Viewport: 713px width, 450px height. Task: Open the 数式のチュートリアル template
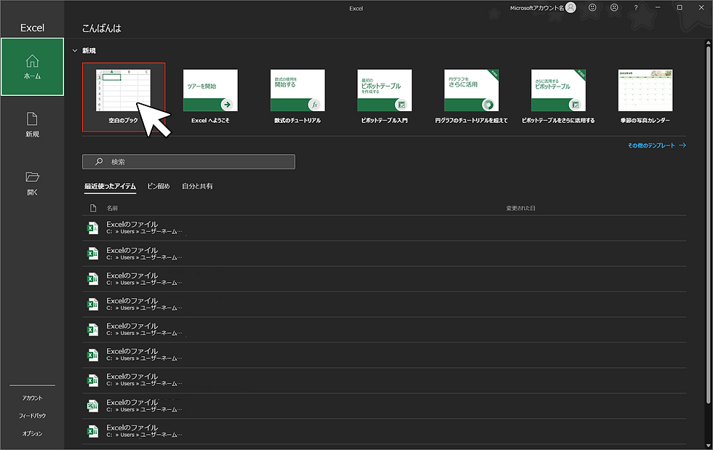pyautogui.click(x=298, y=97)
